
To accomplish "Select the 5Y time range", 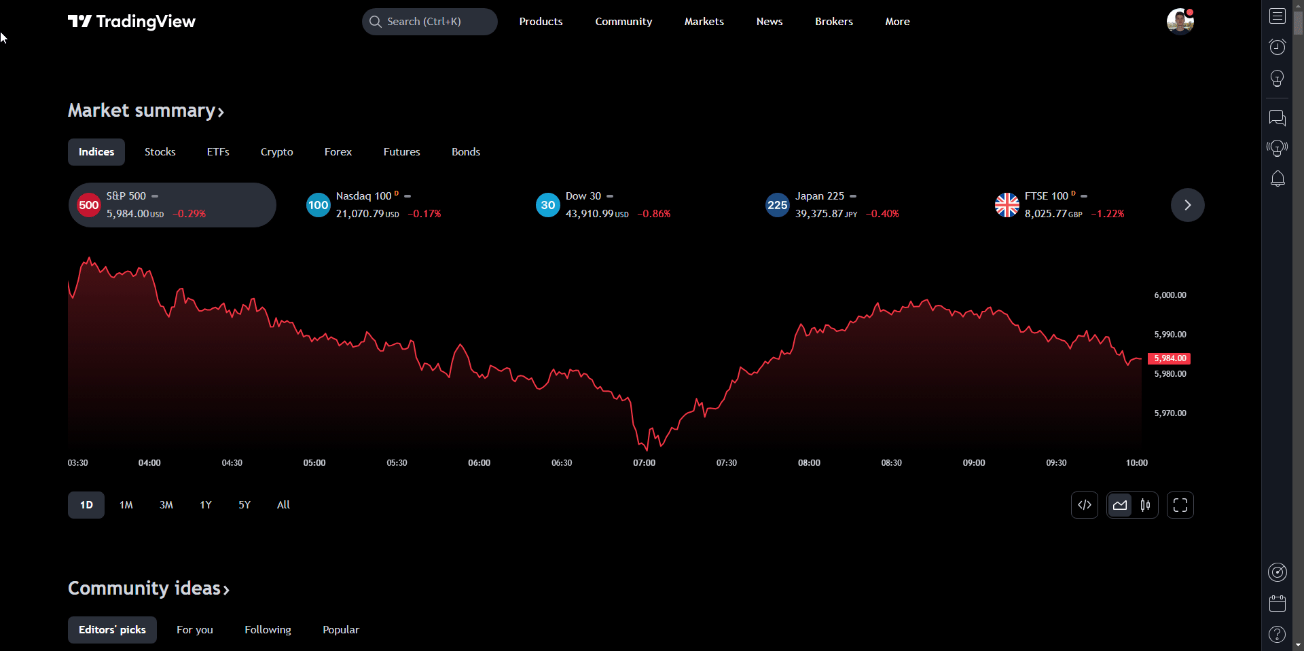I will pyautogui.click(x=244, y=505).
